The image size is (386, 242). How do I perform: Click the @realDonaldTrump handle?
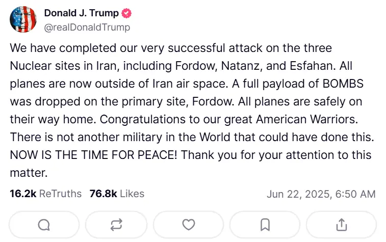point(87,27)
